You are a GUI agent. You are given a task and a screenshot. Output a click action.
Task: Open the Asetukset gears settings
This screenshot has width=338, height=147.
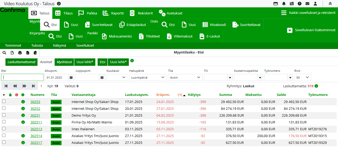[x=162, y=13]
